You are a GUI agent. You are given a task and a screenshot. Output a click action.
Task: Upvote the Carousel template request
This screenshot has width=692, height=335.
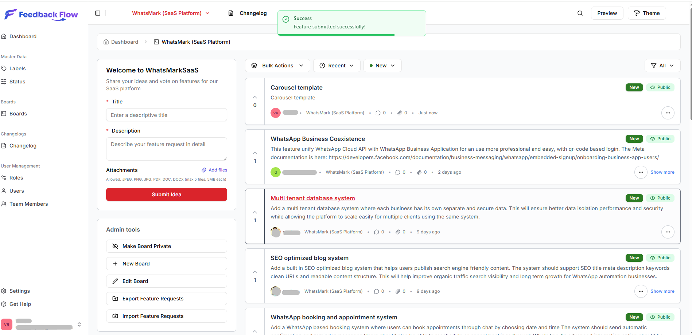pyautogui.click(x=255, y=97)
